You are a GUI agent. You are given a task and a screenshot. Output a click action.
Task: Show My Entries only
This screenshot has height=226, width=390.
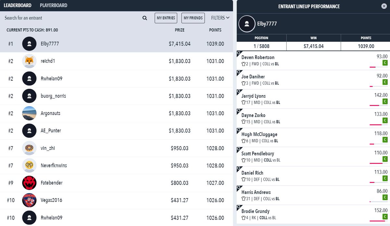[166, 18]
